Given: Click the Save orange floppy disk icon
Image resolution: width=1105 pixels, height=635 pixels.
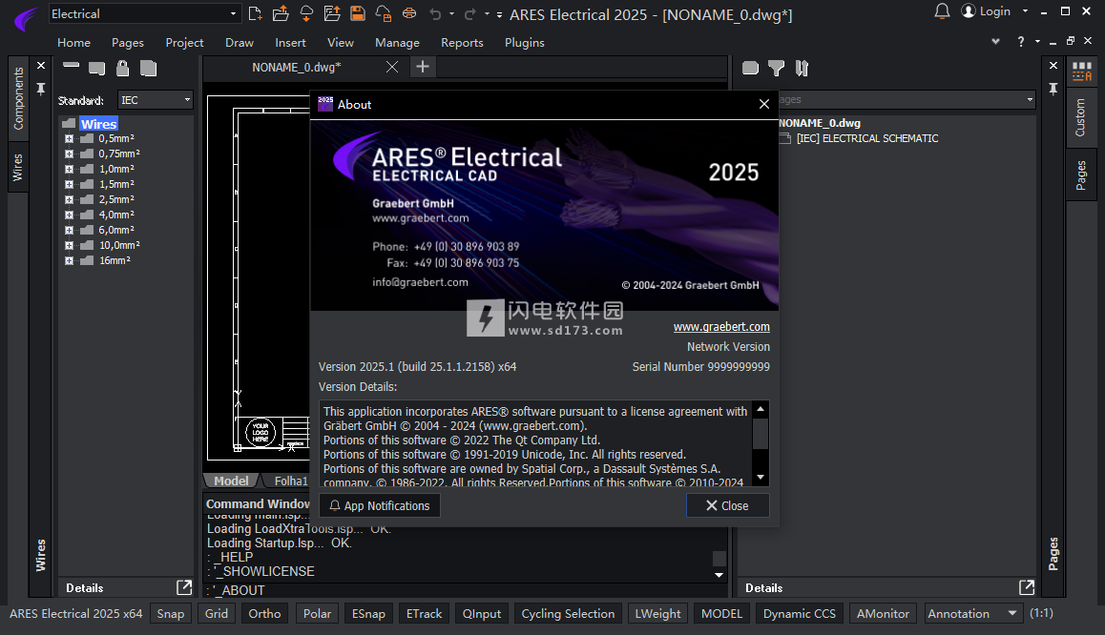Looking at the screenshot, I should pyautogui.click(x=358, y=13).
